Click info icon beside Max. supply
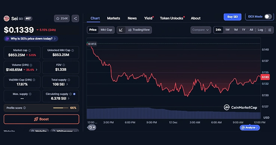This screenshot has height=145, width=276. coord(30,94)
